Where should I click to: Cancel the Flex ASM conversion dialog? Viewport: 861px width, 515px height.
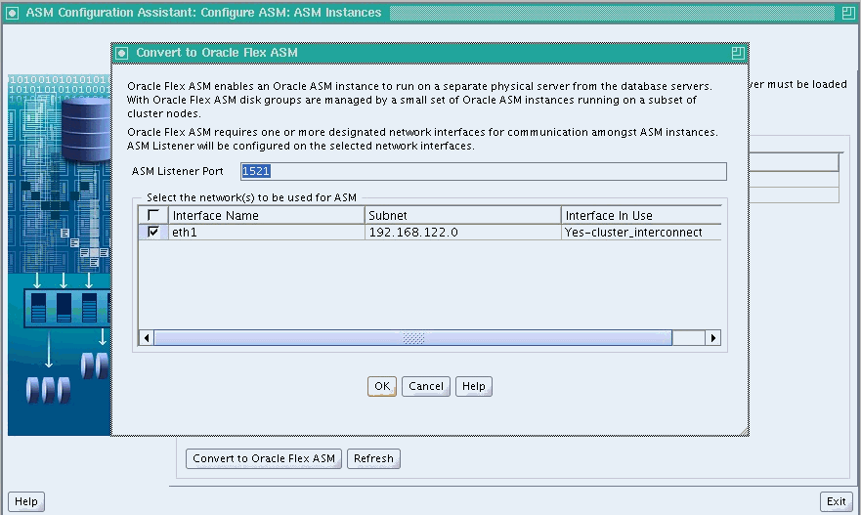coord(425,386)
